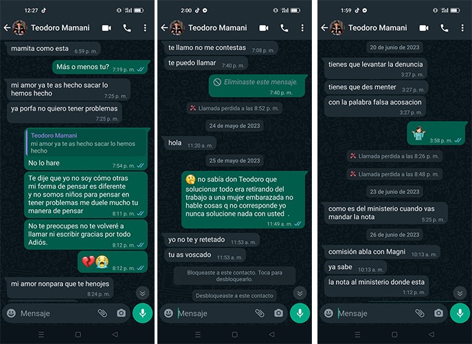Start video call in 12:27 screenshot
472x344 pixels.
106,28
